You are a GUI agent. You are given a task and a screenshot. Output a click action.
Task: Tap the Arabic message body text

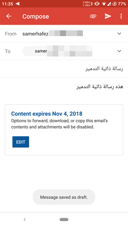[100, 87]
